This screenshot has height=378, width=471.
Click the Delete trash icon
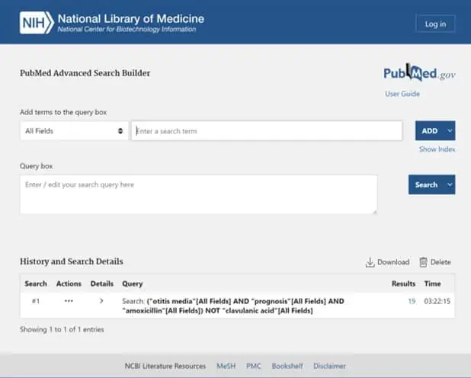424,262
